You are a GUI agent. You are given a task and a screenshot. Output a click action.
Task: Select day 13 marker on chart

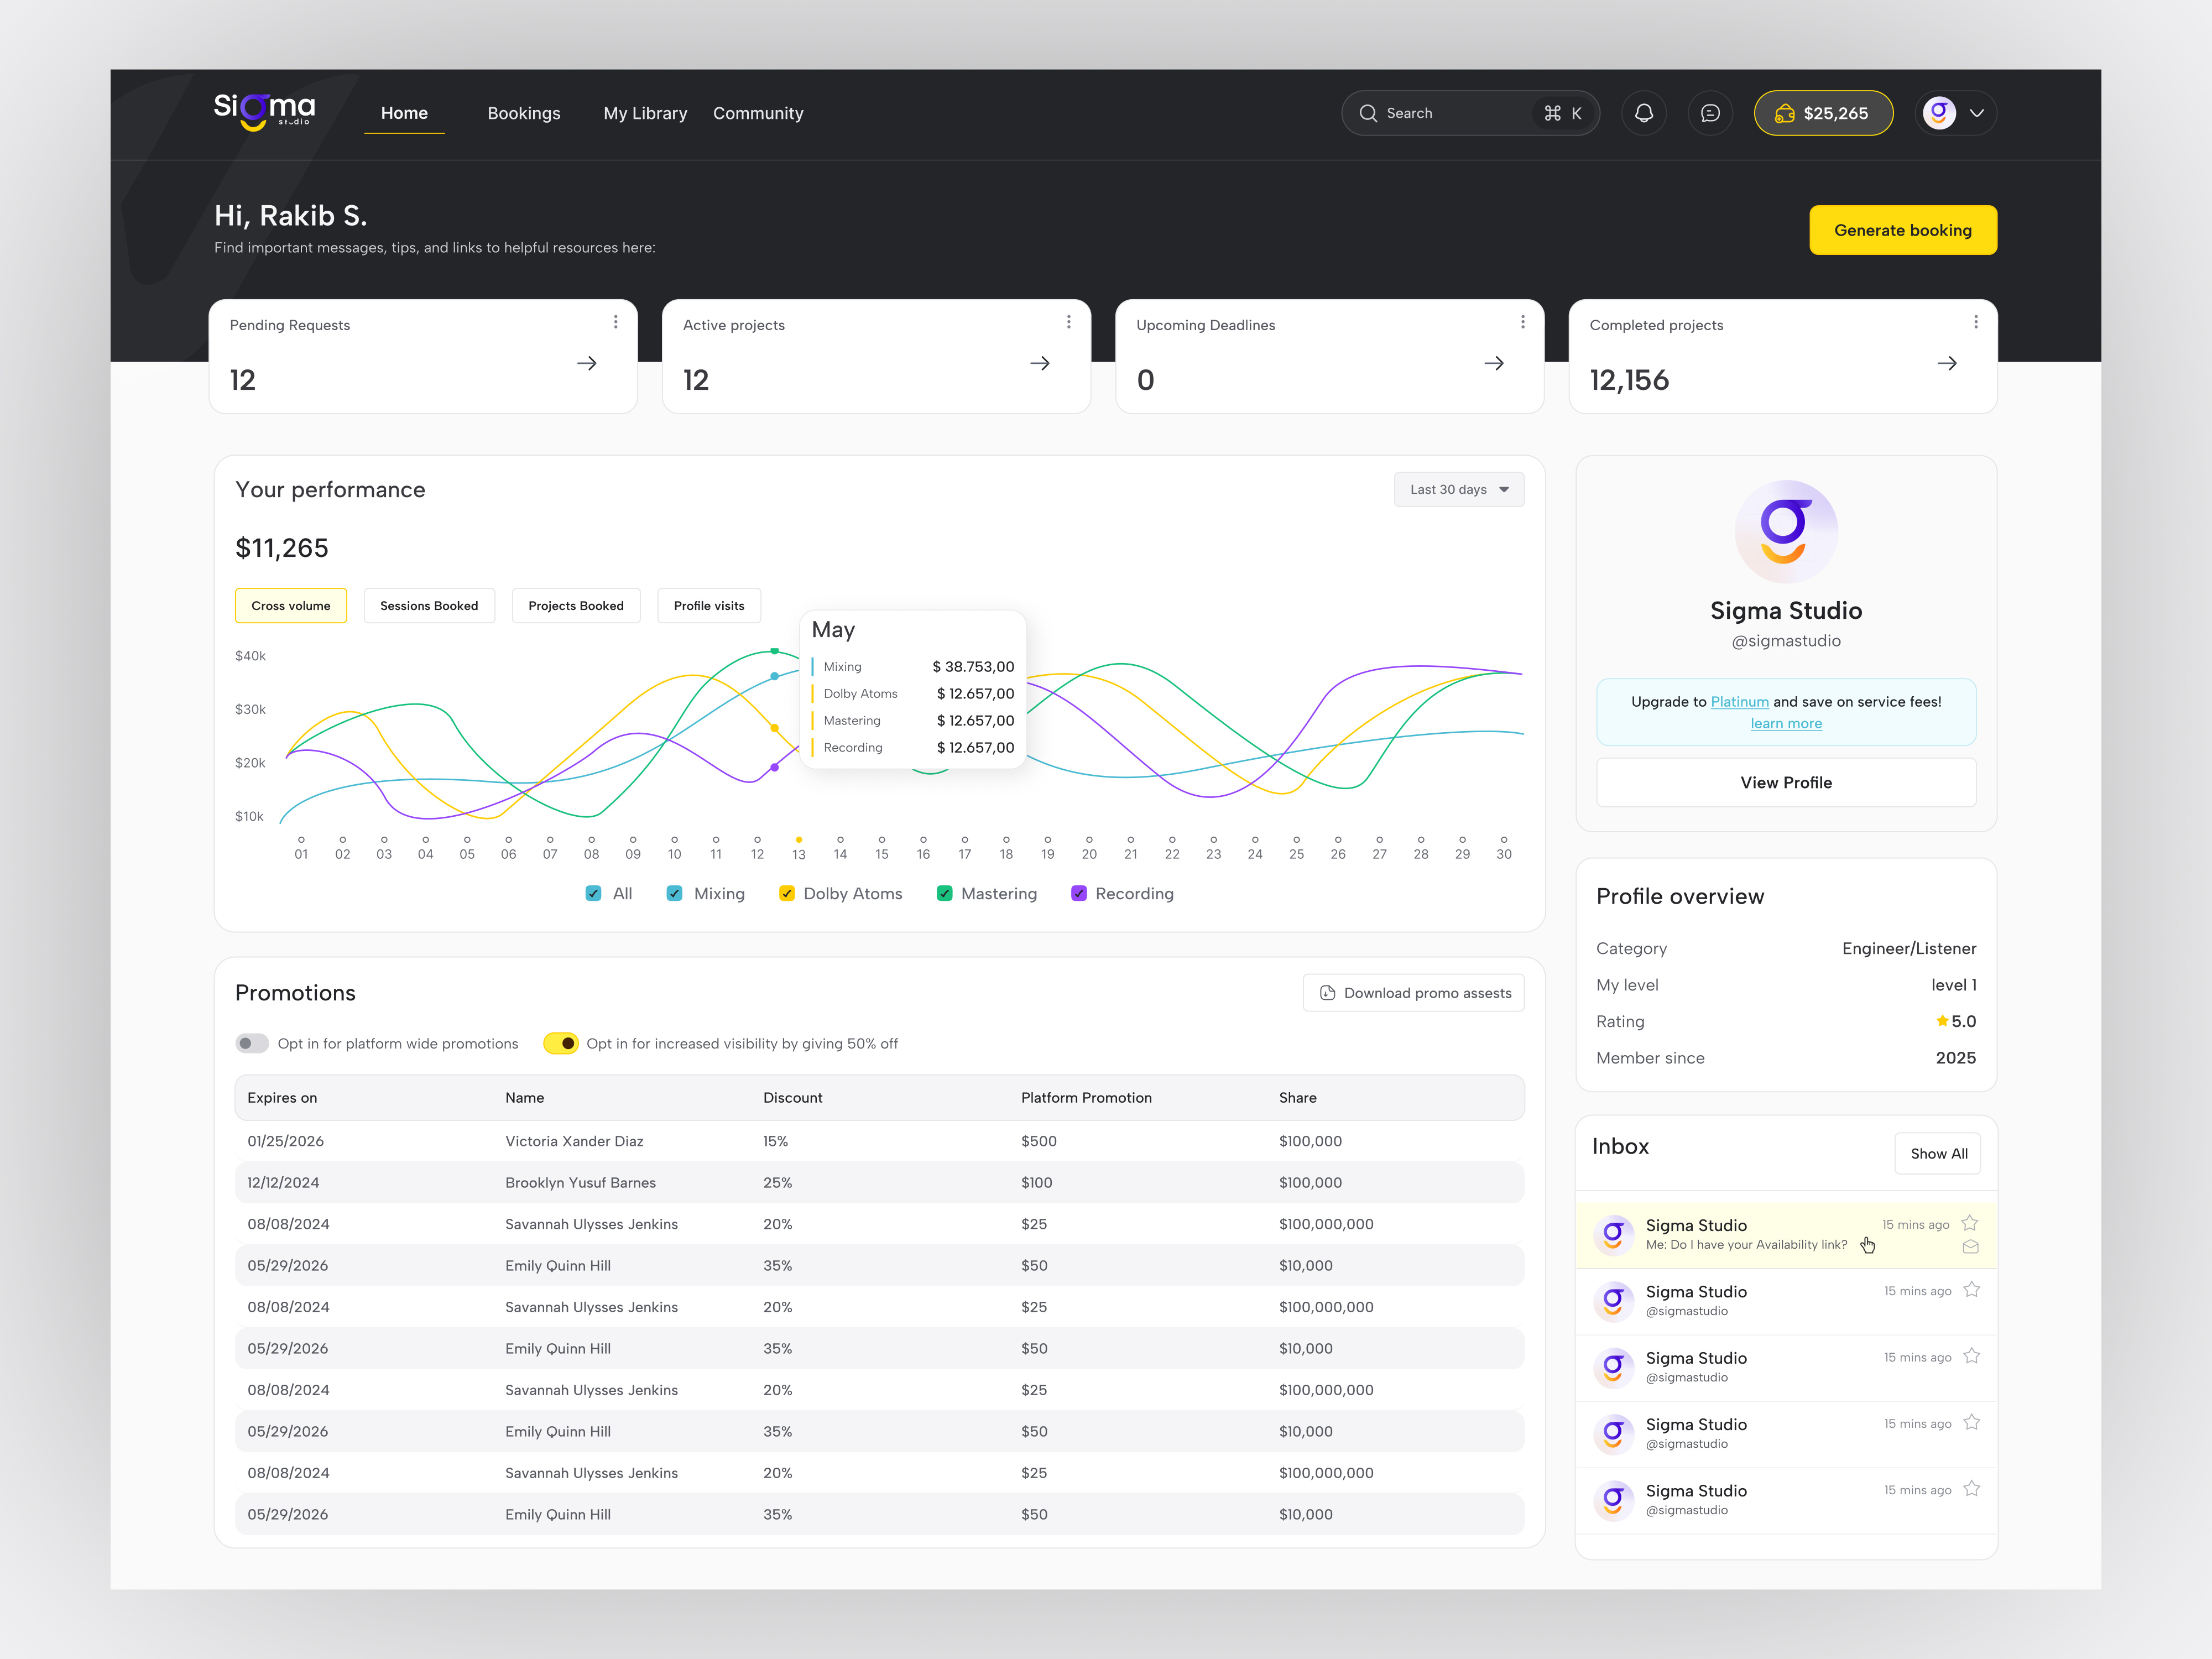798,841
